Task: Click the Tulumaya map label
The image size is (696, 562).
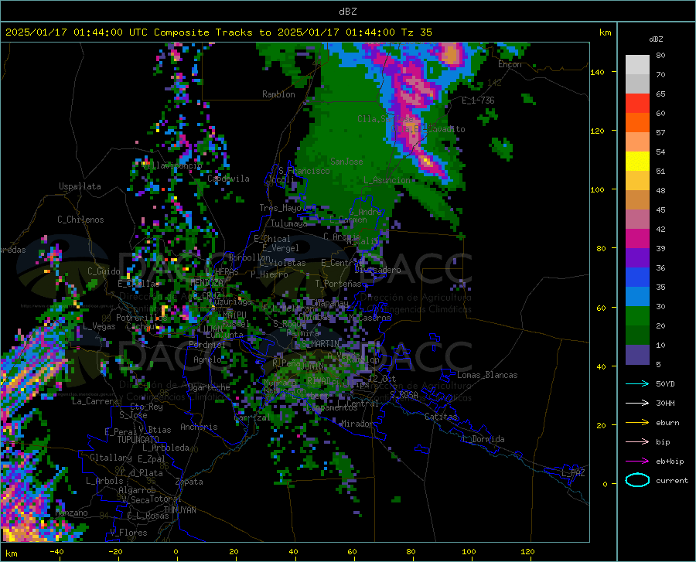Action: pos(288,223)
